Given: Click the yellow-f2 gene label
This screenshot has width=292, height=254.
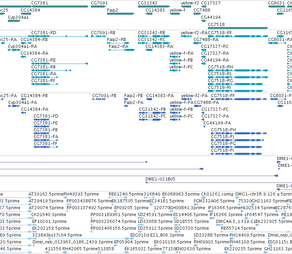Looking at the screenshot, I should [190, 3].
